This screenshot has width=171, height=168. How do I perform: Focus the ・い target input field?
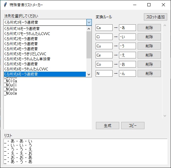click(127, 37)
